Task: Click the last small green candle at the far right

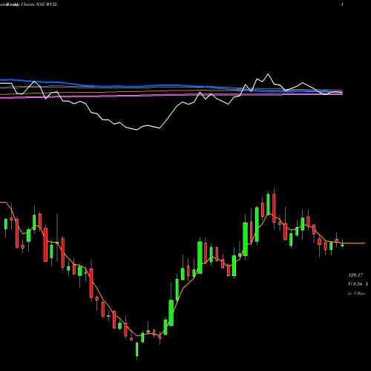Action: coord(342,245)
